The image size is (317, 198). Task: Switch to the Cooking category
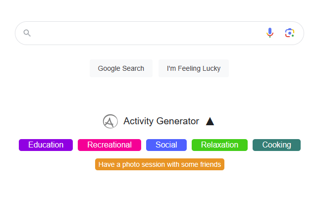(x=276, y=145)
